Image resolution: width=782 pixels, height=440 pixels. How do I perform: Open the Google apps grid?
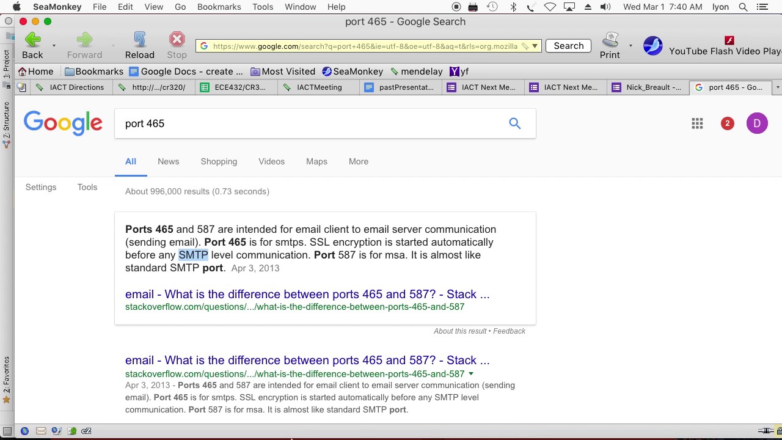click(x=697, y=123)
